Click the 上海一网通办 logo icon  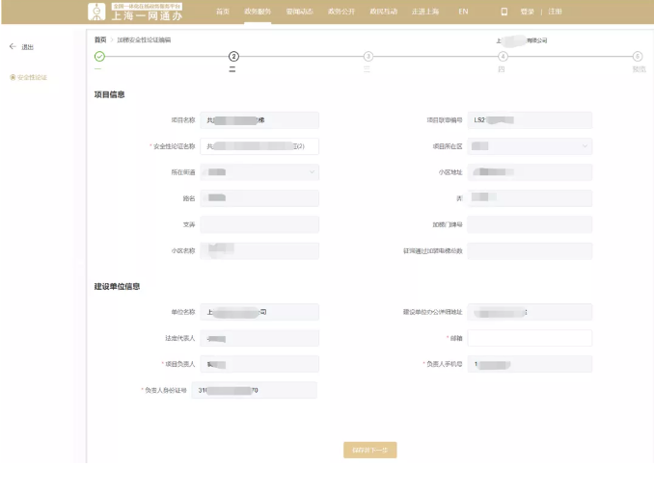click(96, 12)
